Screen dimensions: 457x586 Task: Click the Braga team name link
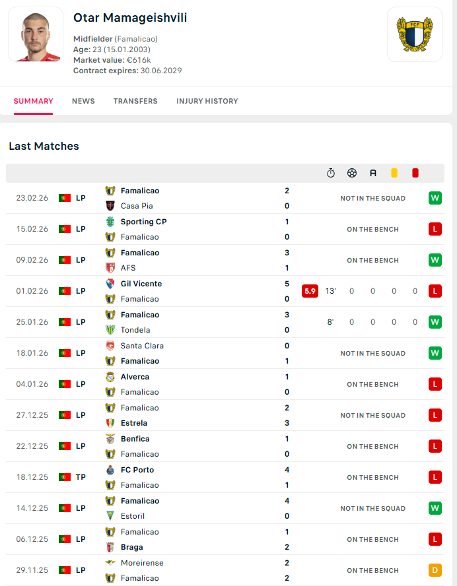132,547
